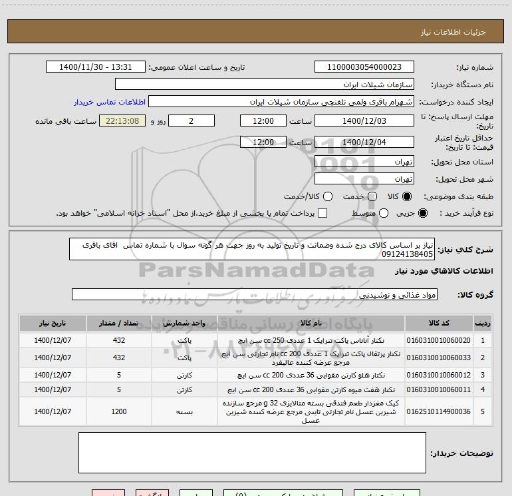Click item code 0160310010060033
This screenshot has width=512, height=496.
click(x=439, y=358)
